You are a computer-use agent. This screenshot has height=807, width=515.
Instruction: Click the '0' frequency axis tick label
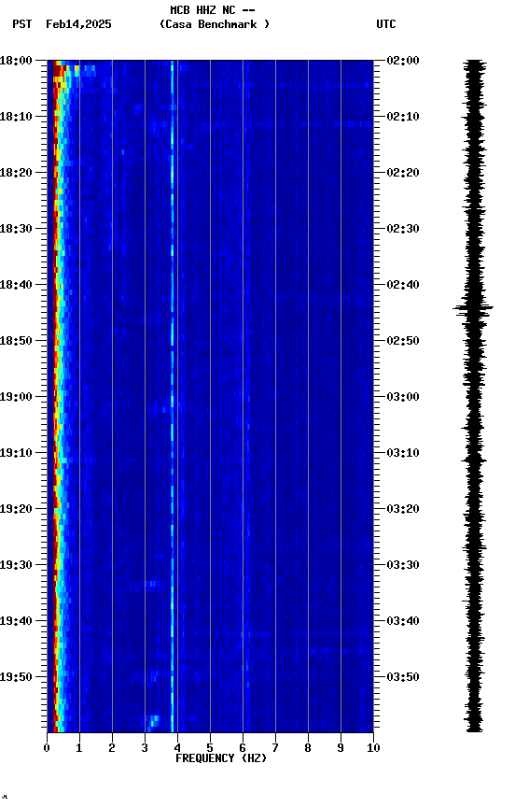pos(47,748)
